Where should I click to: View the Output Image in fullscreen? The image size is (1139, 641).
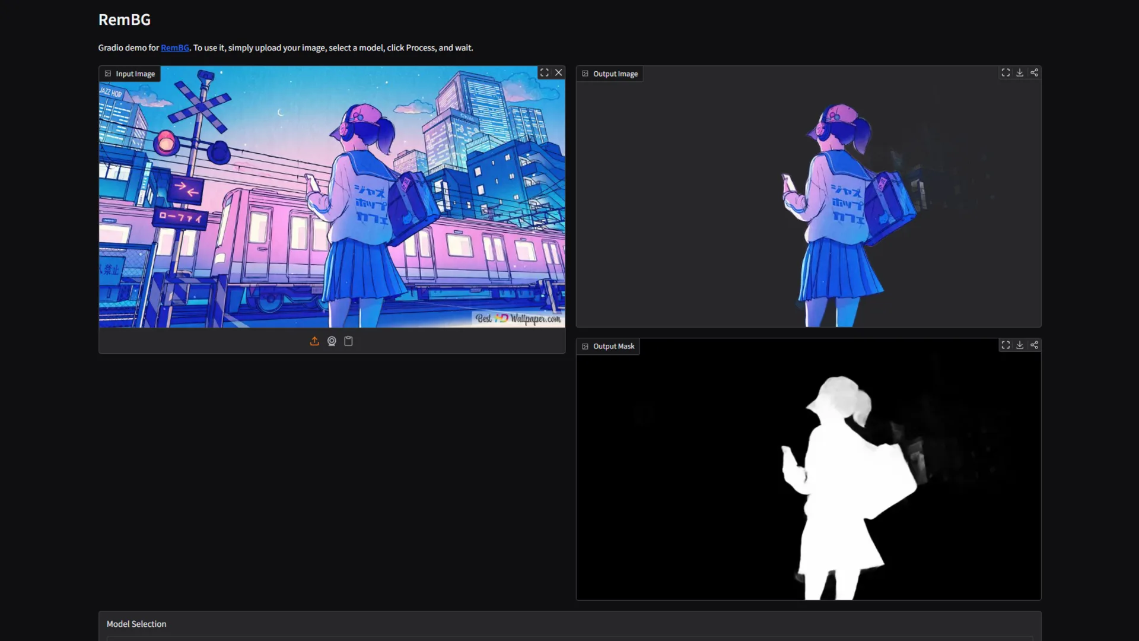1006,72
